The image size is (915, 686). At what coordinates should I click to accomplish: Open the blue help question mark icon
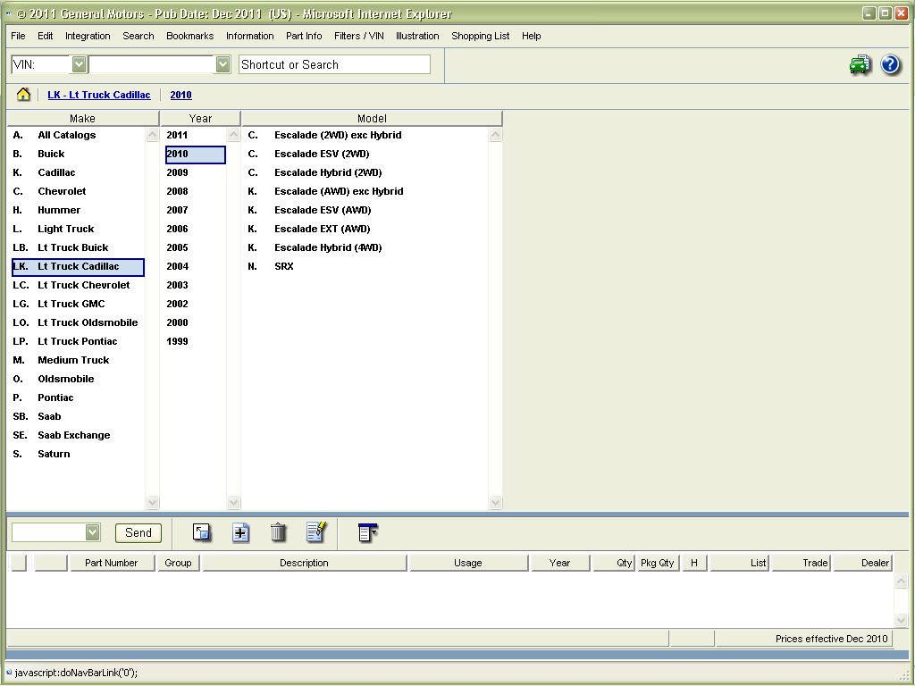pyautogui.click(x=890, y=64)
